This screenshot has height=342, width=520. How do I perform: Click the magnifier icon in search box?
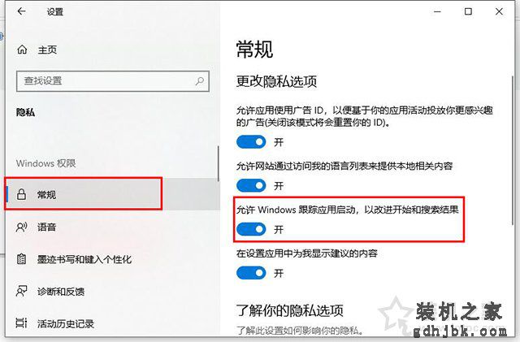(200, 80)
